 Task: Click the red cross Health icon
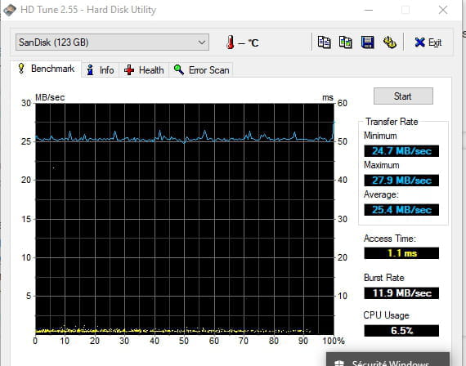pyautogui.click(x=129, y=70)
